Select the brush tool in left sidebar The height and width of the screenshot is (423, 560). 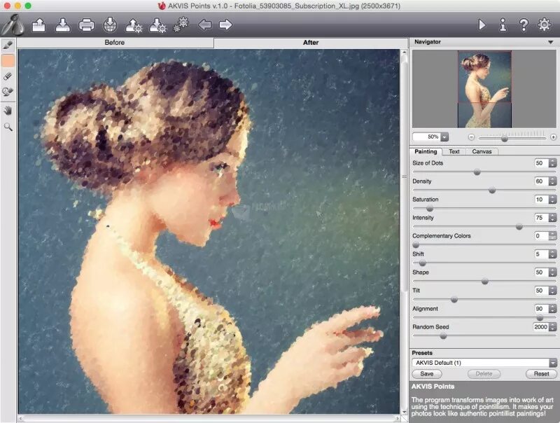pos(8,45)
